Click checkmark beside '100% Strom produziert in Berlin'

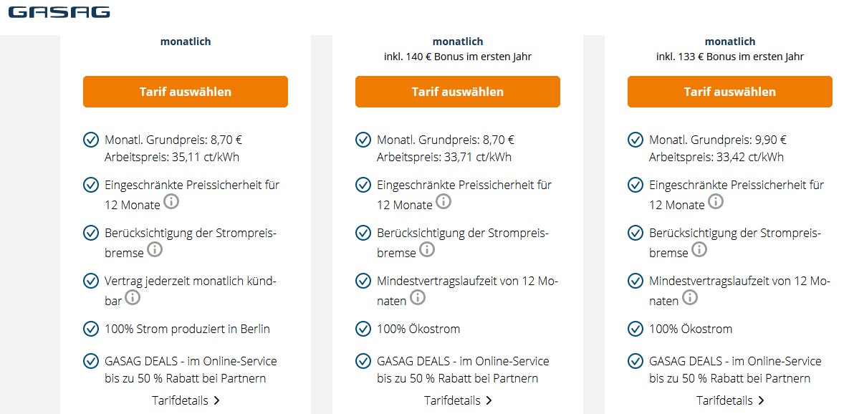coord(91,329)
